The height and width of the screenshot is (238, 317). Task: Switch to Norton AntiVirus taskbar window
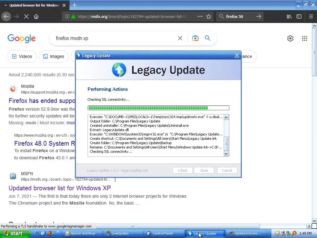coord(82,233)
